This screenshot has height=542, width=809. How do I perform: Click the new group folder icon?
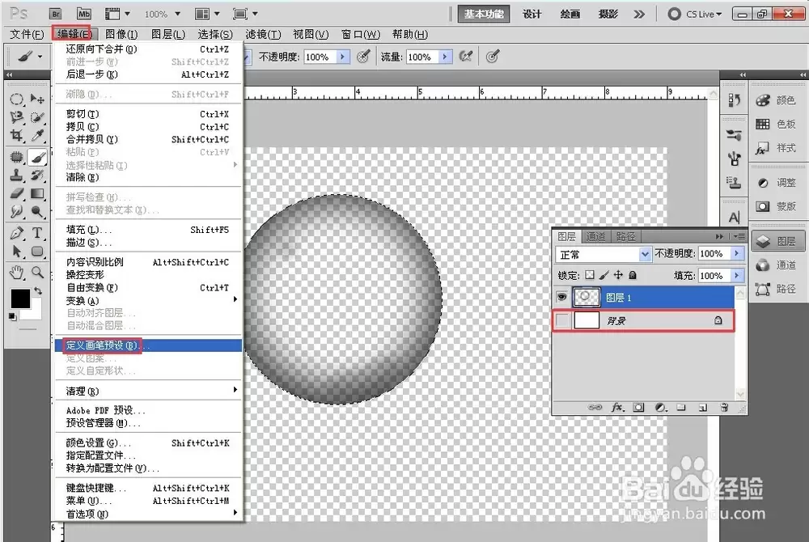[681, 408]
